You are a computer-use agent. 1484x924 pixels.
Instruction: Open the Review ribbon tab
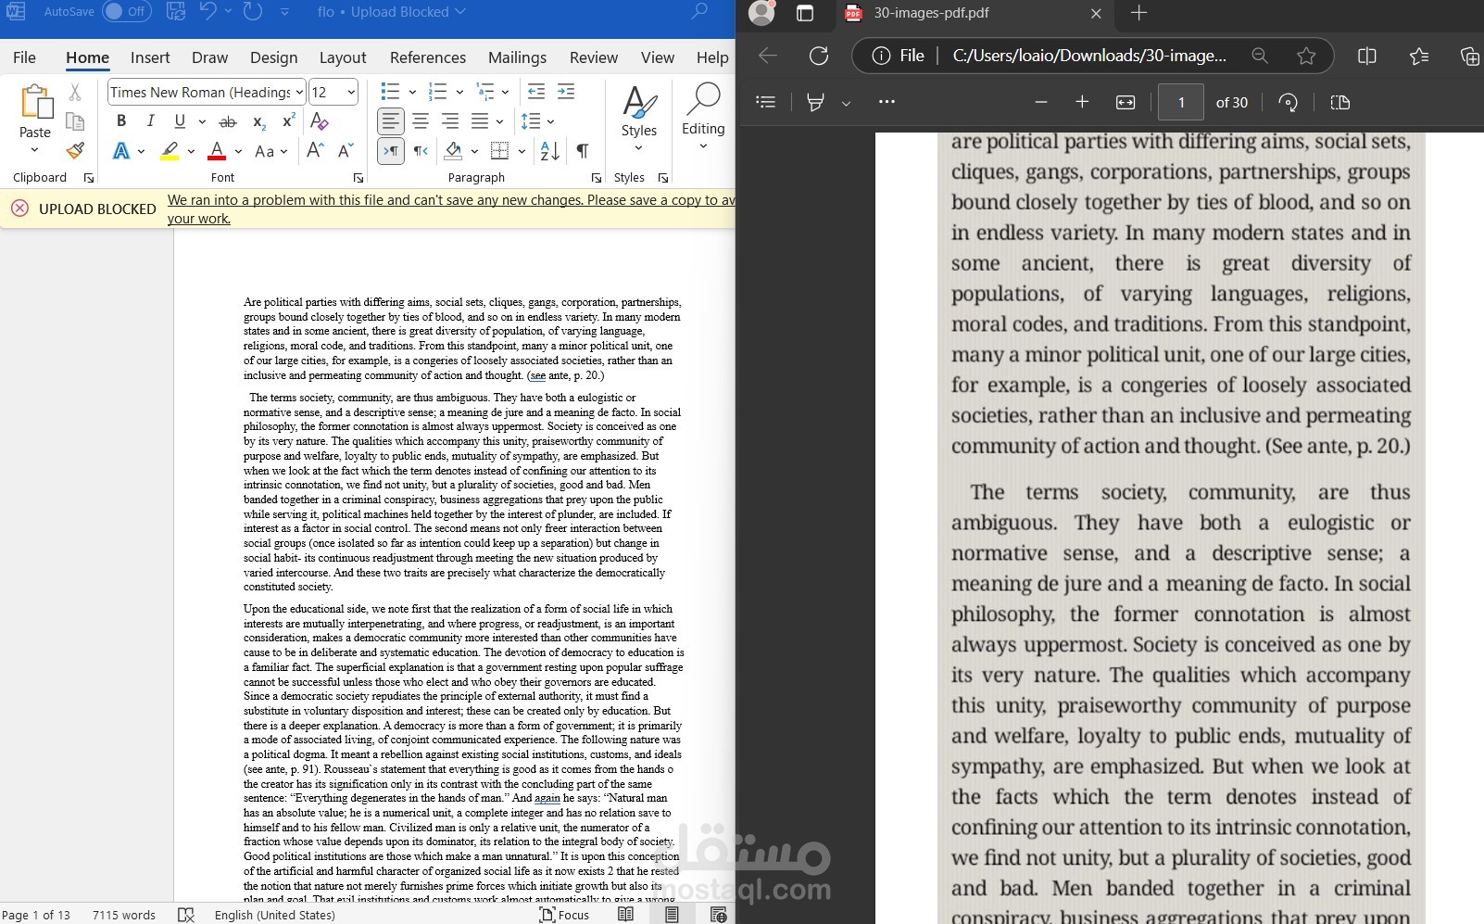[594, 57]
